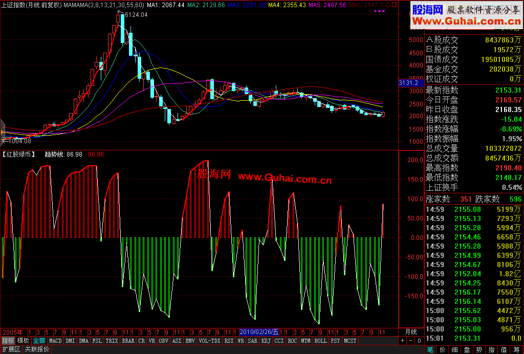Click the 3131.2 price cursor label
Viewport: 524px width, 354px height.
click(411, 83)
